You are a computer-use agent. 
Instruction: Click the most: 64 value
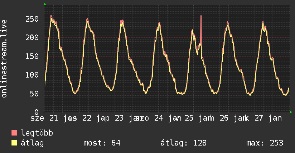pos(102,143)
